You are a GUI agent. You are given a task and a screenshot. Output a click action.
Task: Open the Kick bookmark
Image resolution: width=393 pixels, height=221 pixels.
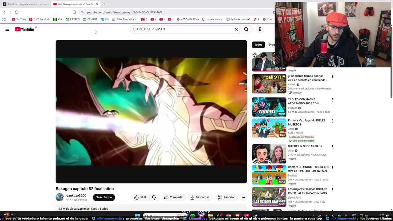pos(58,19)
